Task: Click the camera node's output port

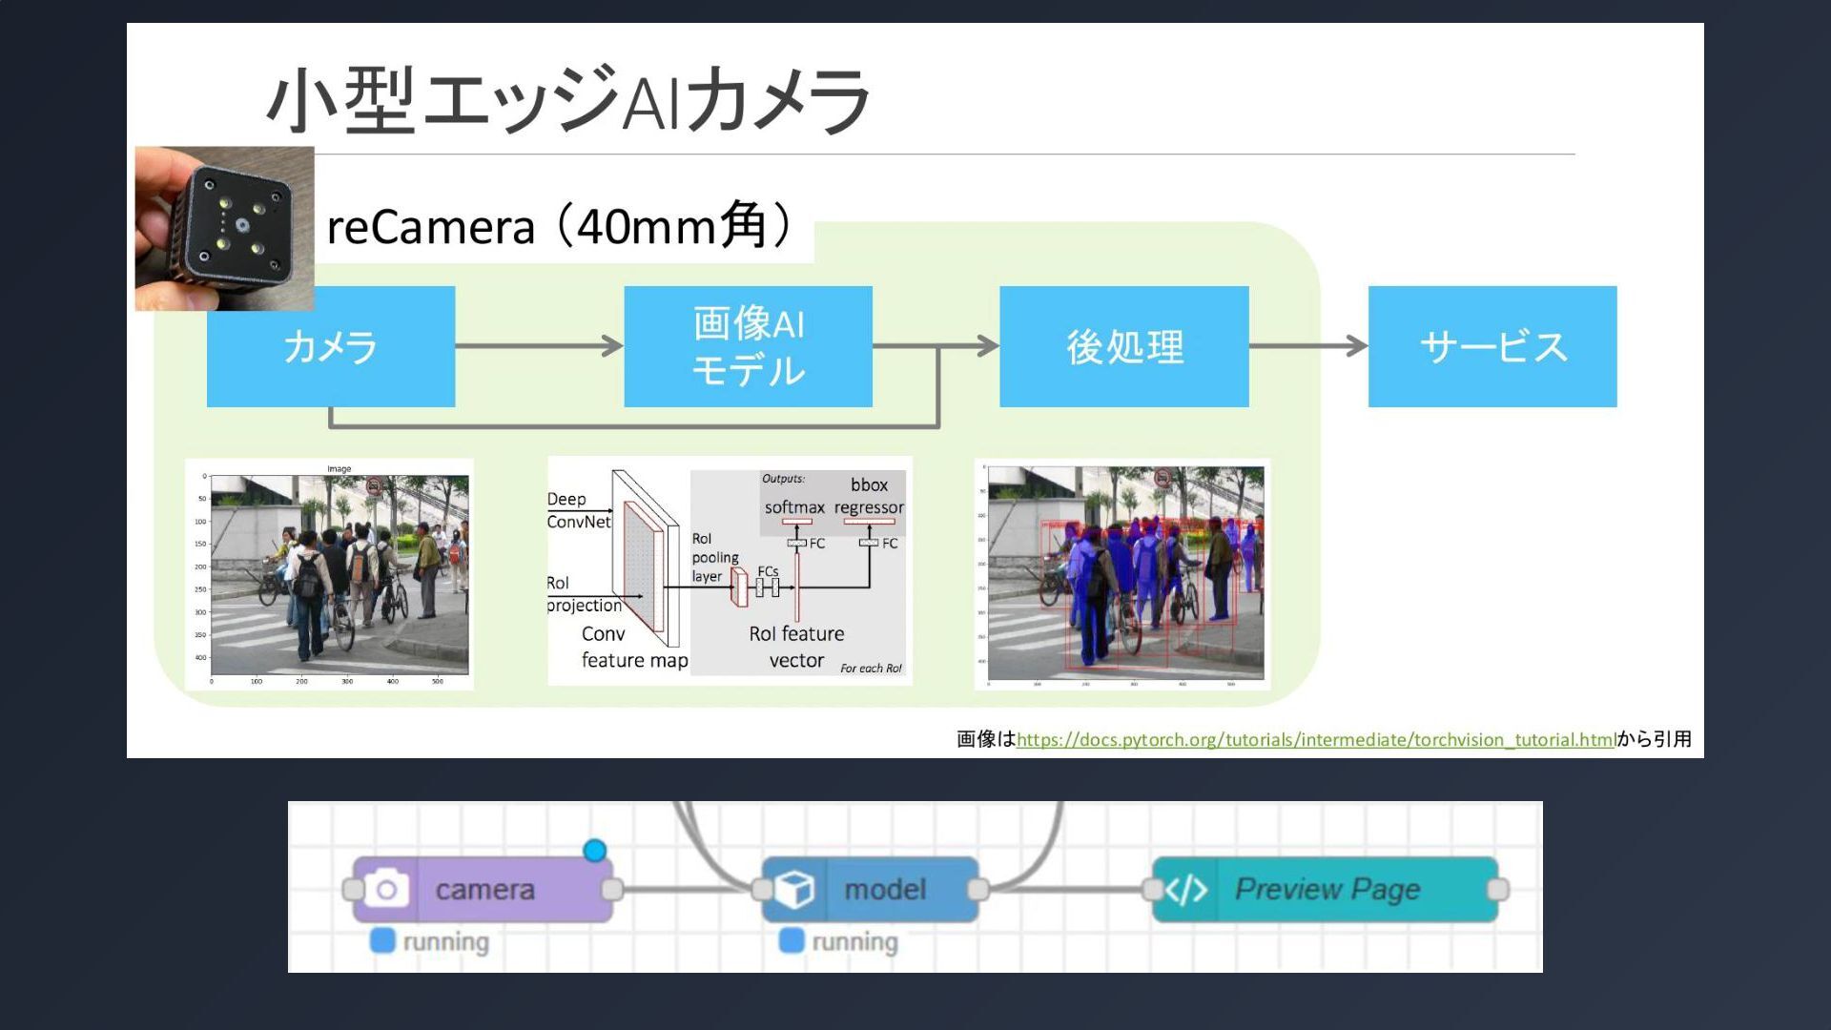Action: 612,890
